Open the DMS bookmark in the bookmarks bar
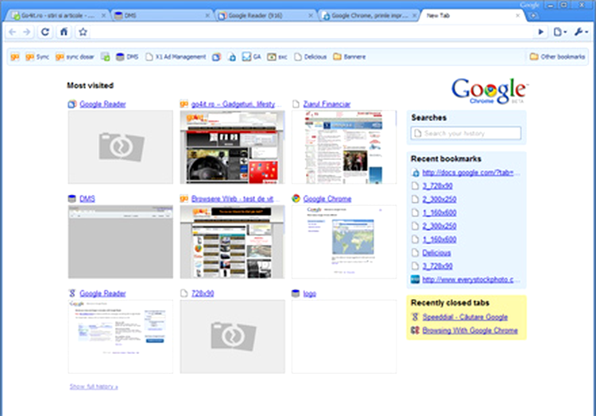 pos(127,56)
